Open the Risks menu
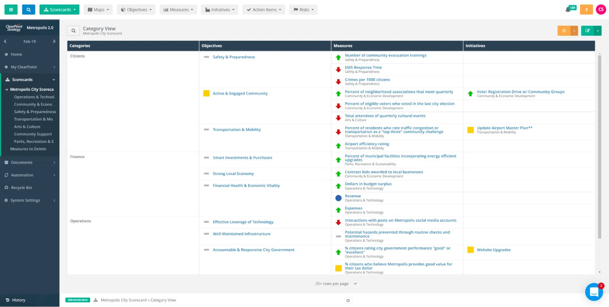 303,9
